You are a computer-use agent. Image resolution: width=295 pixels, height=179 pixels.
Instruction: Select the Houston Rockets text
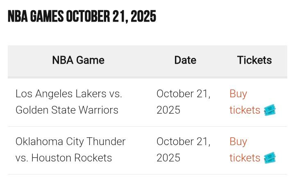(x=71, y=158)
